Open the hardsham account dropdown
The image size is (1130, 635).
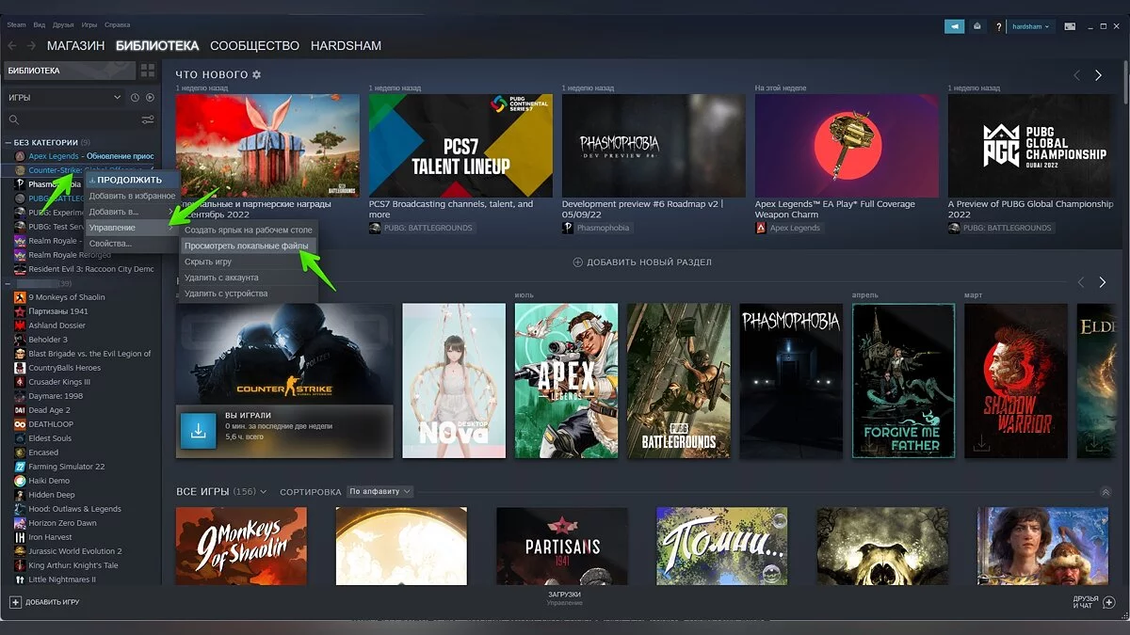pos(1029,26)
